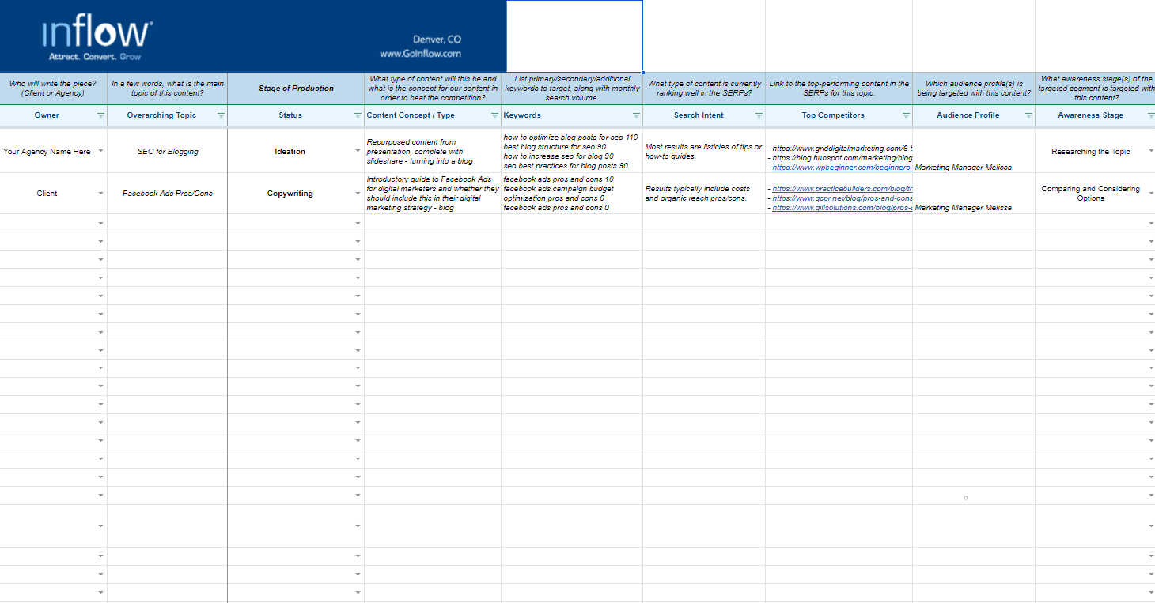Open the filter icon on the Owner column

[100, 115]
